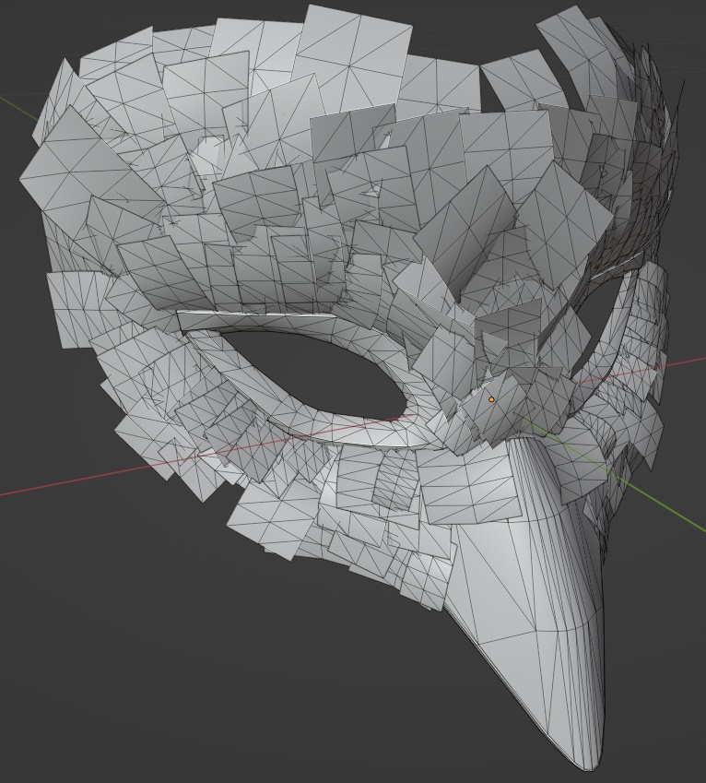Click the orange origin dot on the mask
706x783 pixels.
pyautogui.click(x=491, y=399)
